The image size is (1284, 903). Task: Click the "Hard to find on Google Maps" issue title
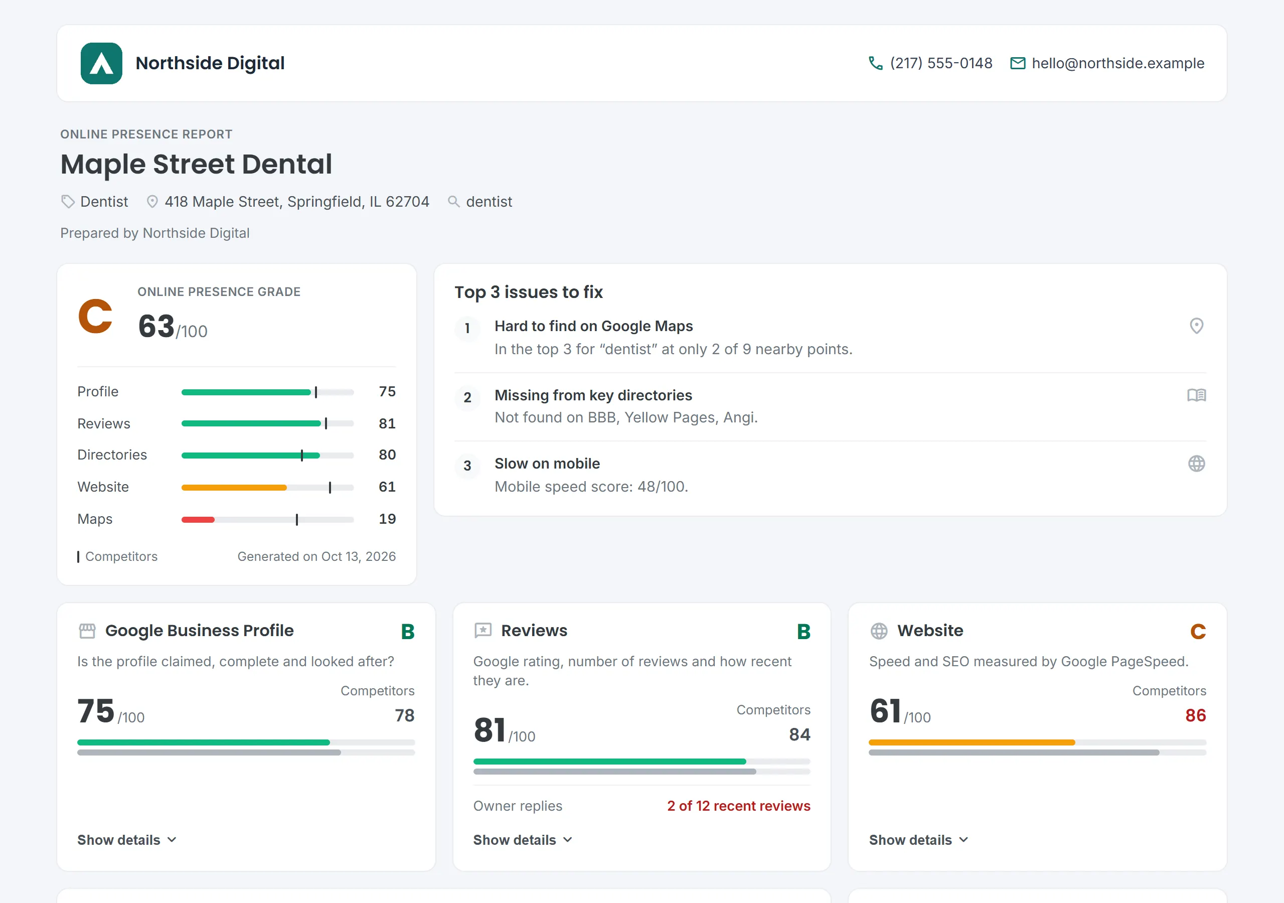[593, 326]
